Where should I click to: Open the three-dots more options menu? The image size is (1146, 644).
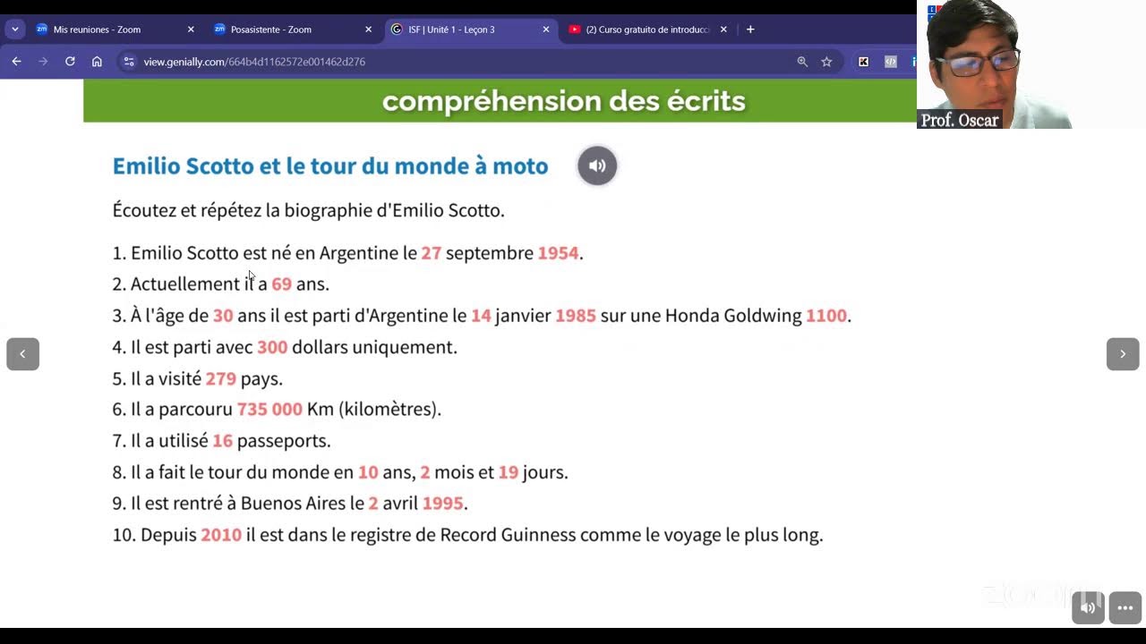click(x=1125, y=607)
